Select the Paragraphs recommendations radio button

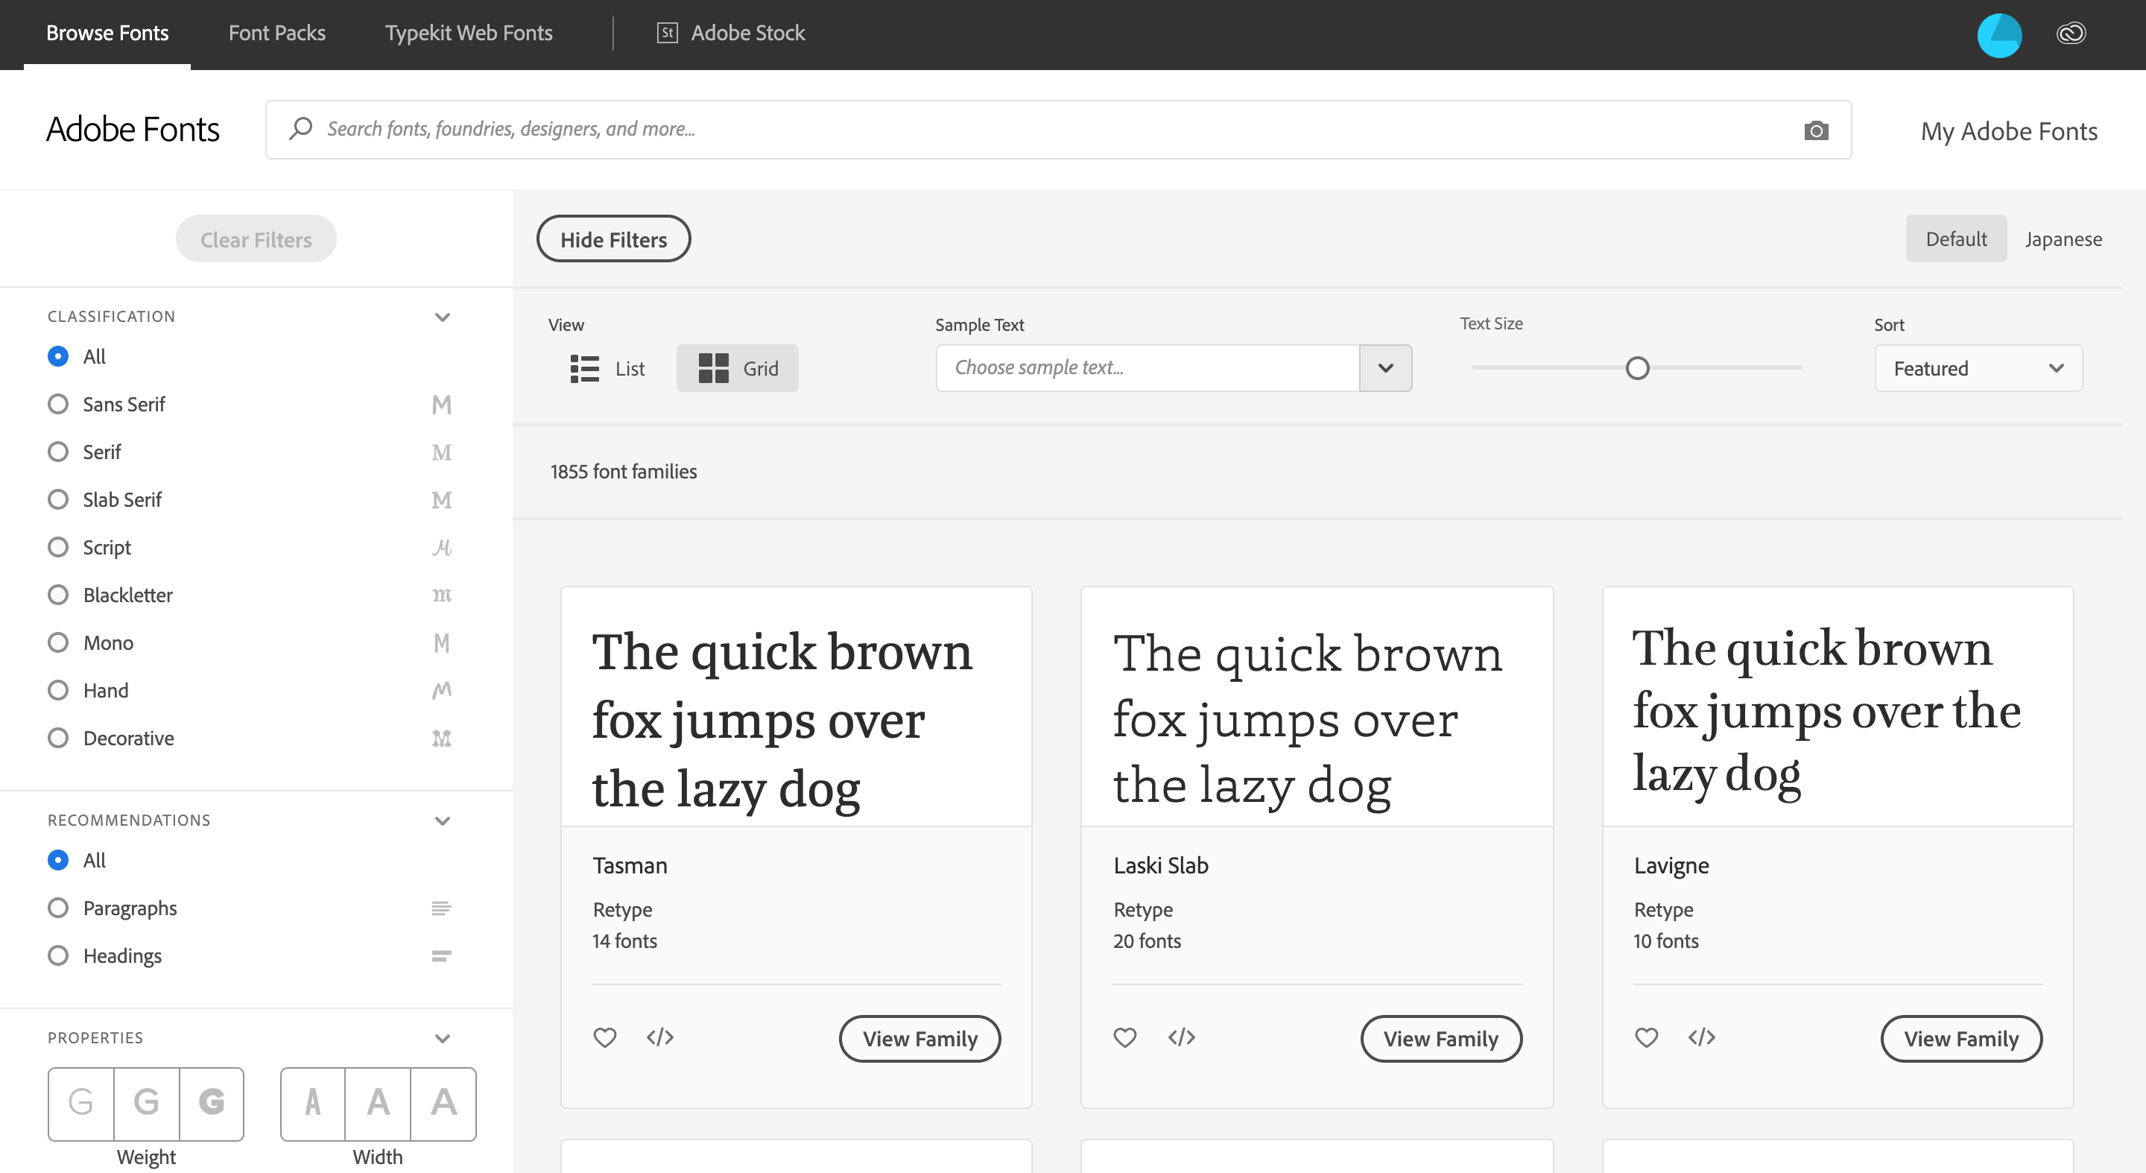[x=57, y=907]
